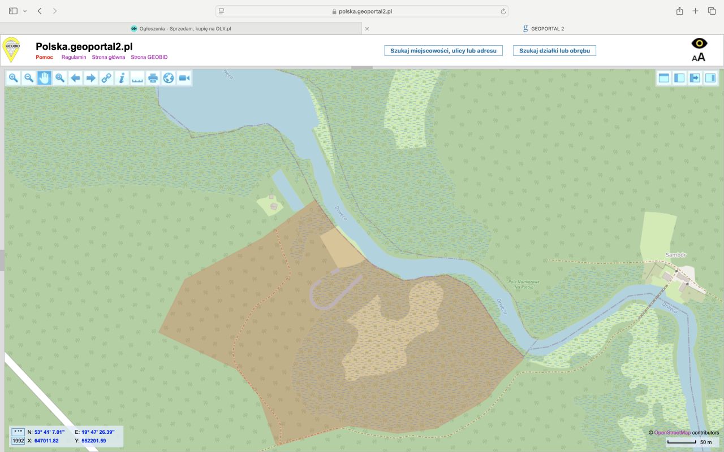The image size is (724, 452).
Task: Select the zoom in magnifier tool
Action: tap(14, 78)
